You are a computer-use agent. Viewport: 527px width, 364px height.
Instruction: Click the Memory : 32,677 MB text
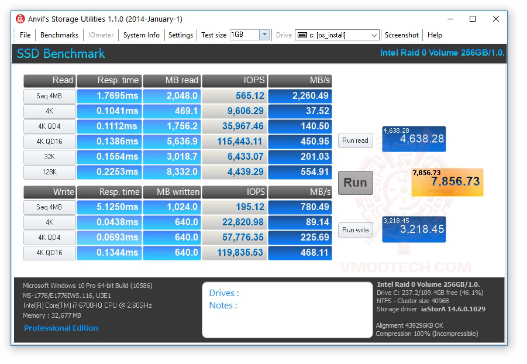(51, 315)
